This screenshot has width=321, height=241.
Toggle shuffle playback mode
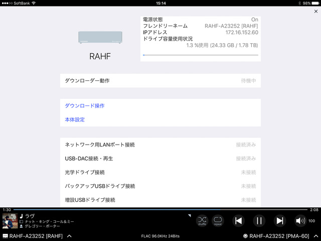pos(202,220)
